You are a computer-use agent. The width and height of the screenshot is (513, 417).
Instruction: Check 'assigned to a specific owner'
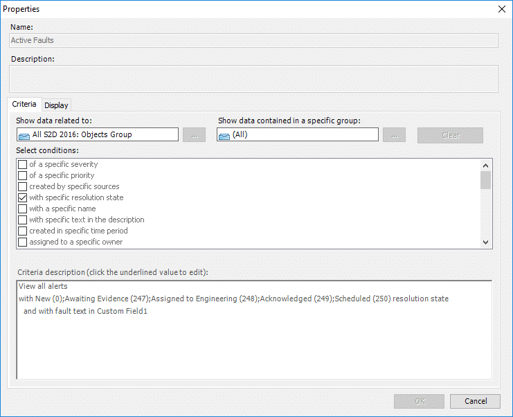click(x=23, y=242)
